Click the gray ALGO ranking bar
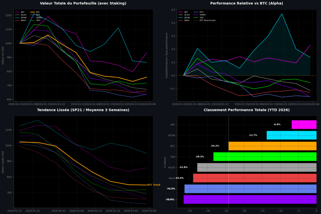This screenshot has height=214, width=321. 256,167
